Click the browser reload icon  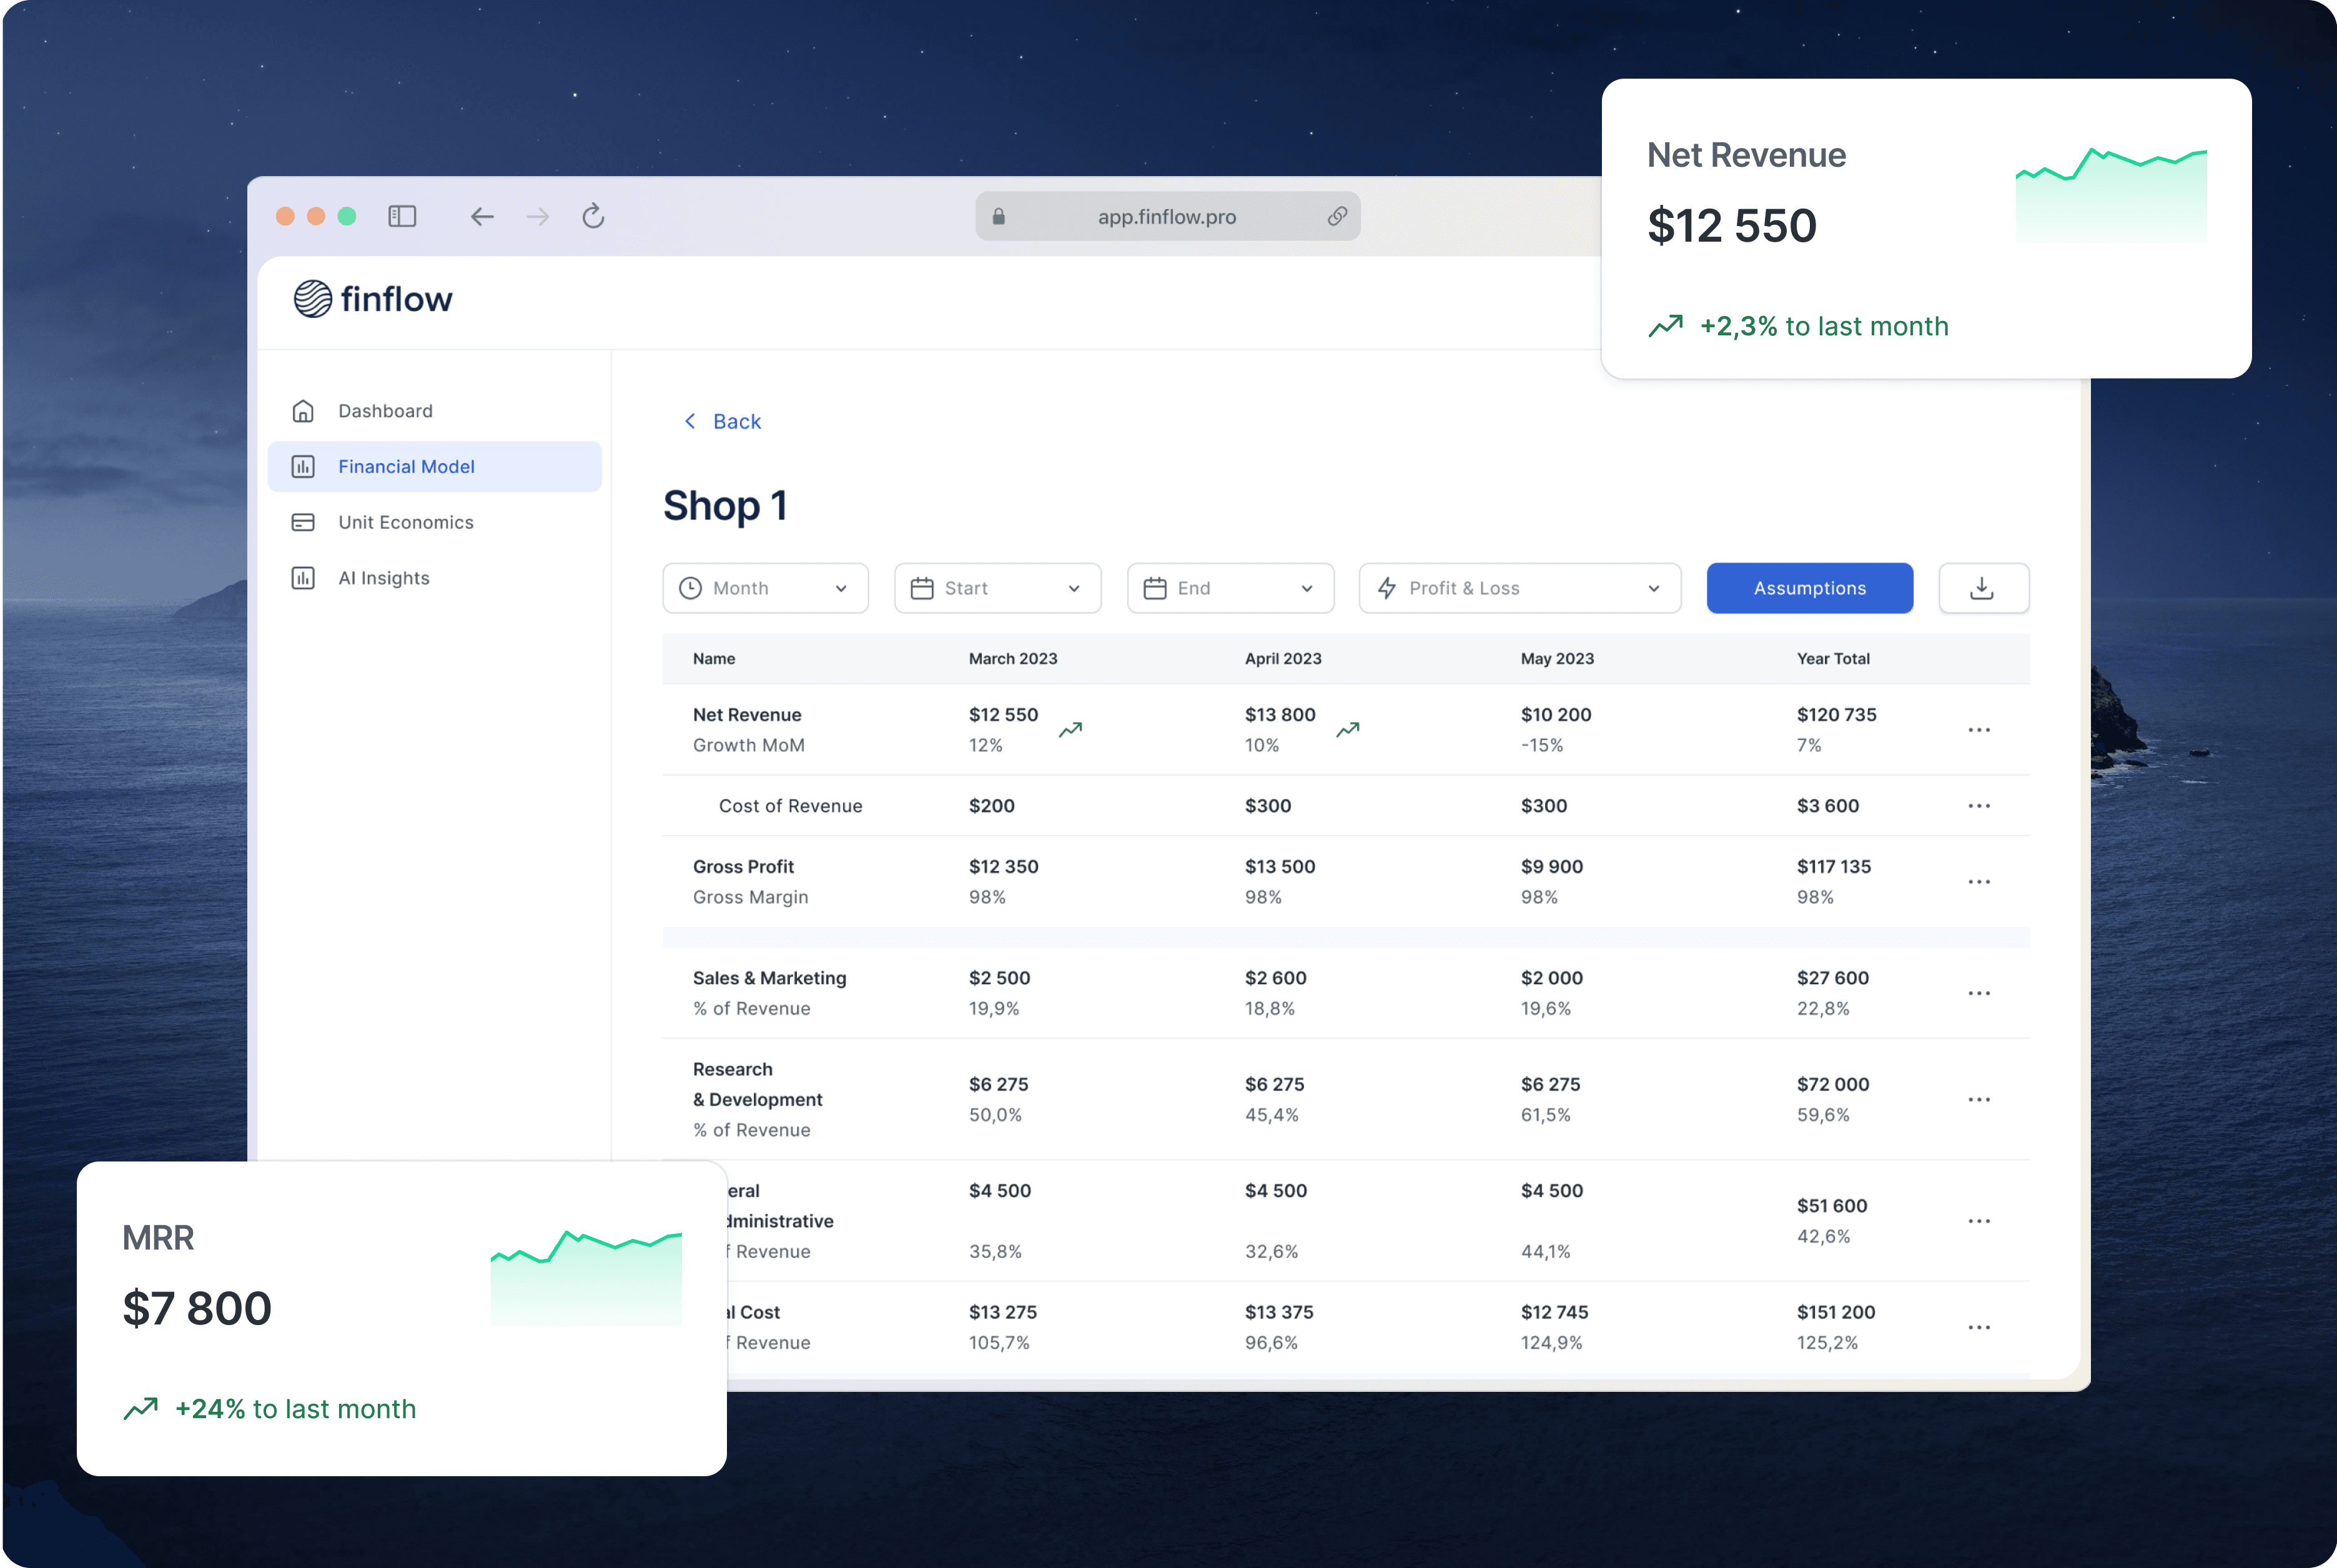[x=593, y=216]
